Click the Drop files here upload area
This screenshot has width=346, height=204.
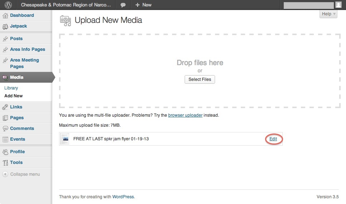200,71
